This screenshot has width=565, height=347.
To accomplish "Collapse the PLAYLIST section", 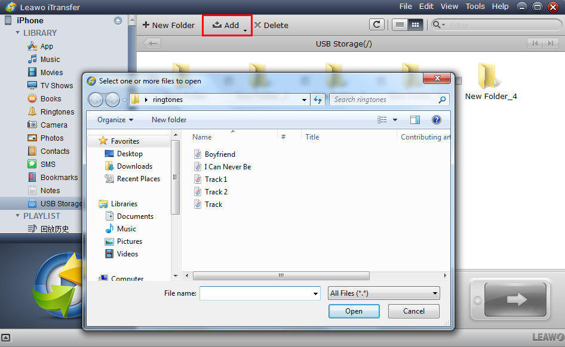I will click(18, 216).
